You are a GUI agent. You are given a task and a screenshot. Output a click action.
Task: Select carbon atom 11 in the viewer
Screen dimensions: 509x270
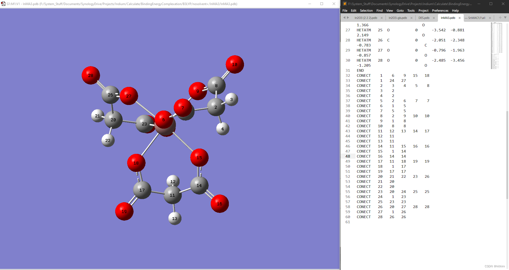172,195
